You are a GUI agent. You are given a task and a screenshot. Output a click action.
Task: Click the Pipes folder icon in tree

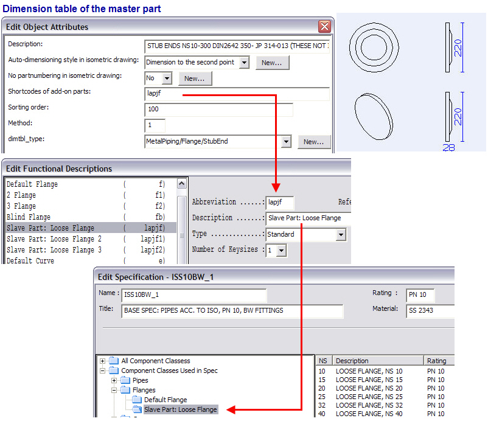[126, 380]
